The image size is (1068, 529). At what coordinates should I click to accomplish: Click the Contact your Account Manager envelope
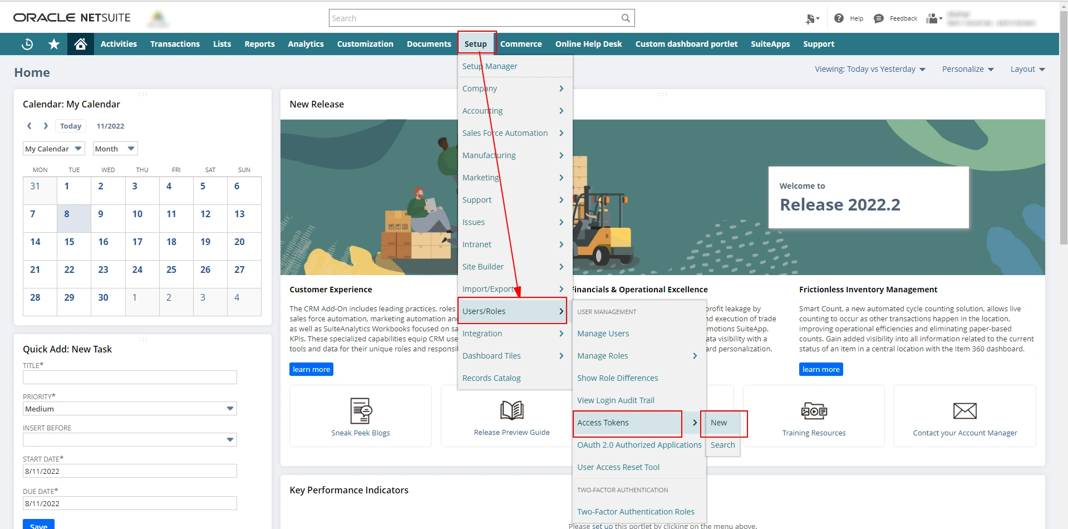click(x=964, y=412)
